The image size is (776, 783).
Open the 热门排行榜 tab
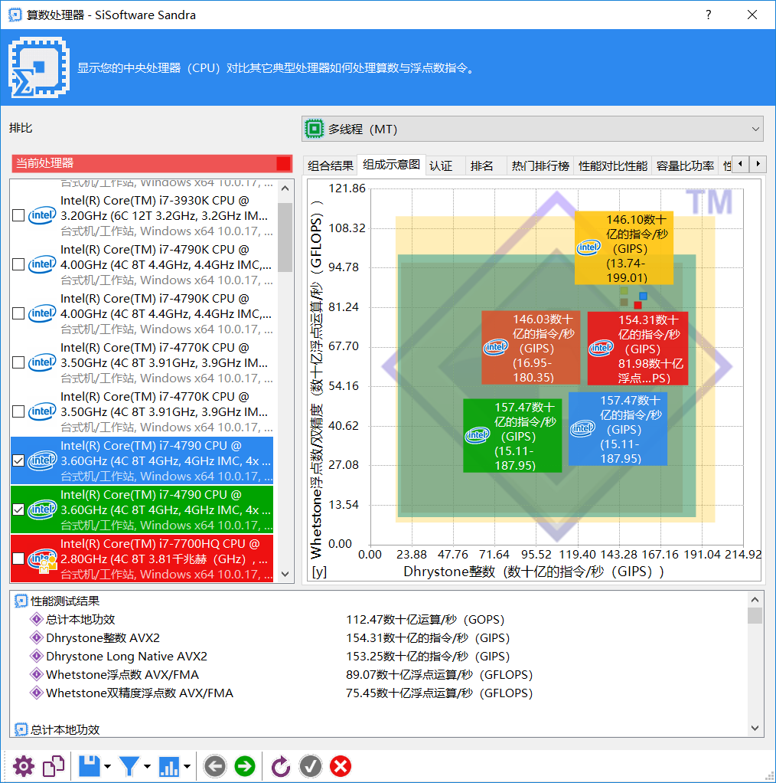point(540,165)
